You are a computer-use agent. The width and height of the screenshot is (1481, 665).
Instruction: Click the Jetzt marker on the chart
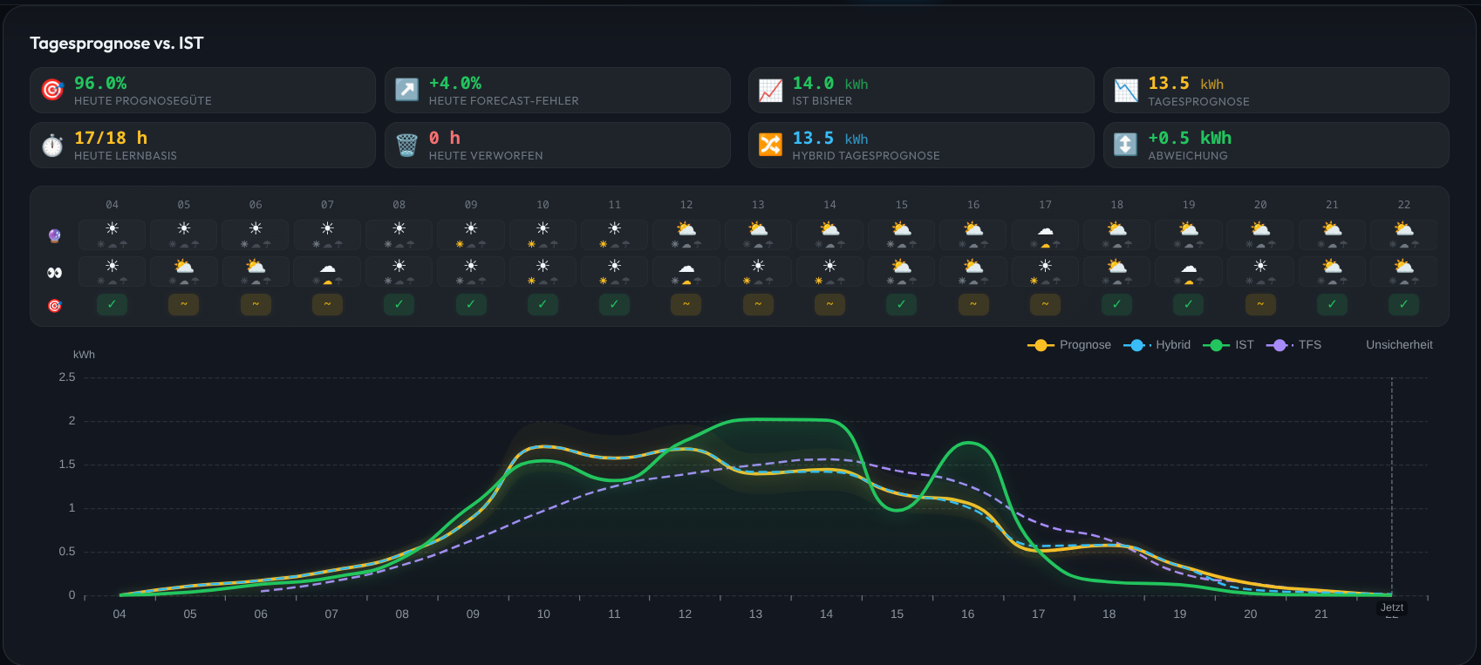pyautogui.click(x=1392, y=607)
